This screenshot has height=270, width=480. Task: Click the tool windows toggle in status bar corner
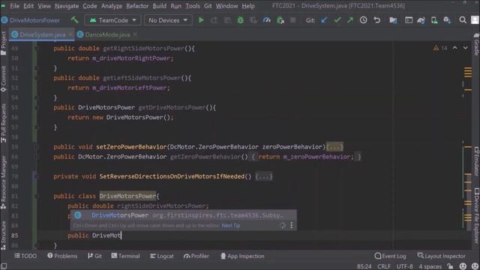click(4, 266)
